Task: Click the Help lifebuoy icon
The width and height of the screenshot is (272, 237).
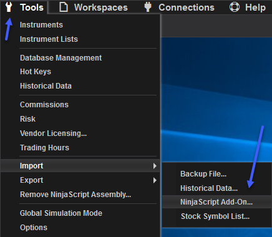Action: pos(235,7)
